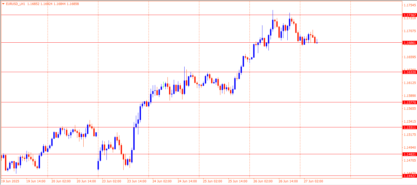Click the 26 Jun 14:00 time label

coord(288,181)
